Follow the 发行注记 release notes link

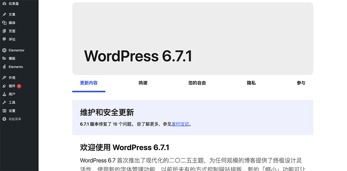180,124
